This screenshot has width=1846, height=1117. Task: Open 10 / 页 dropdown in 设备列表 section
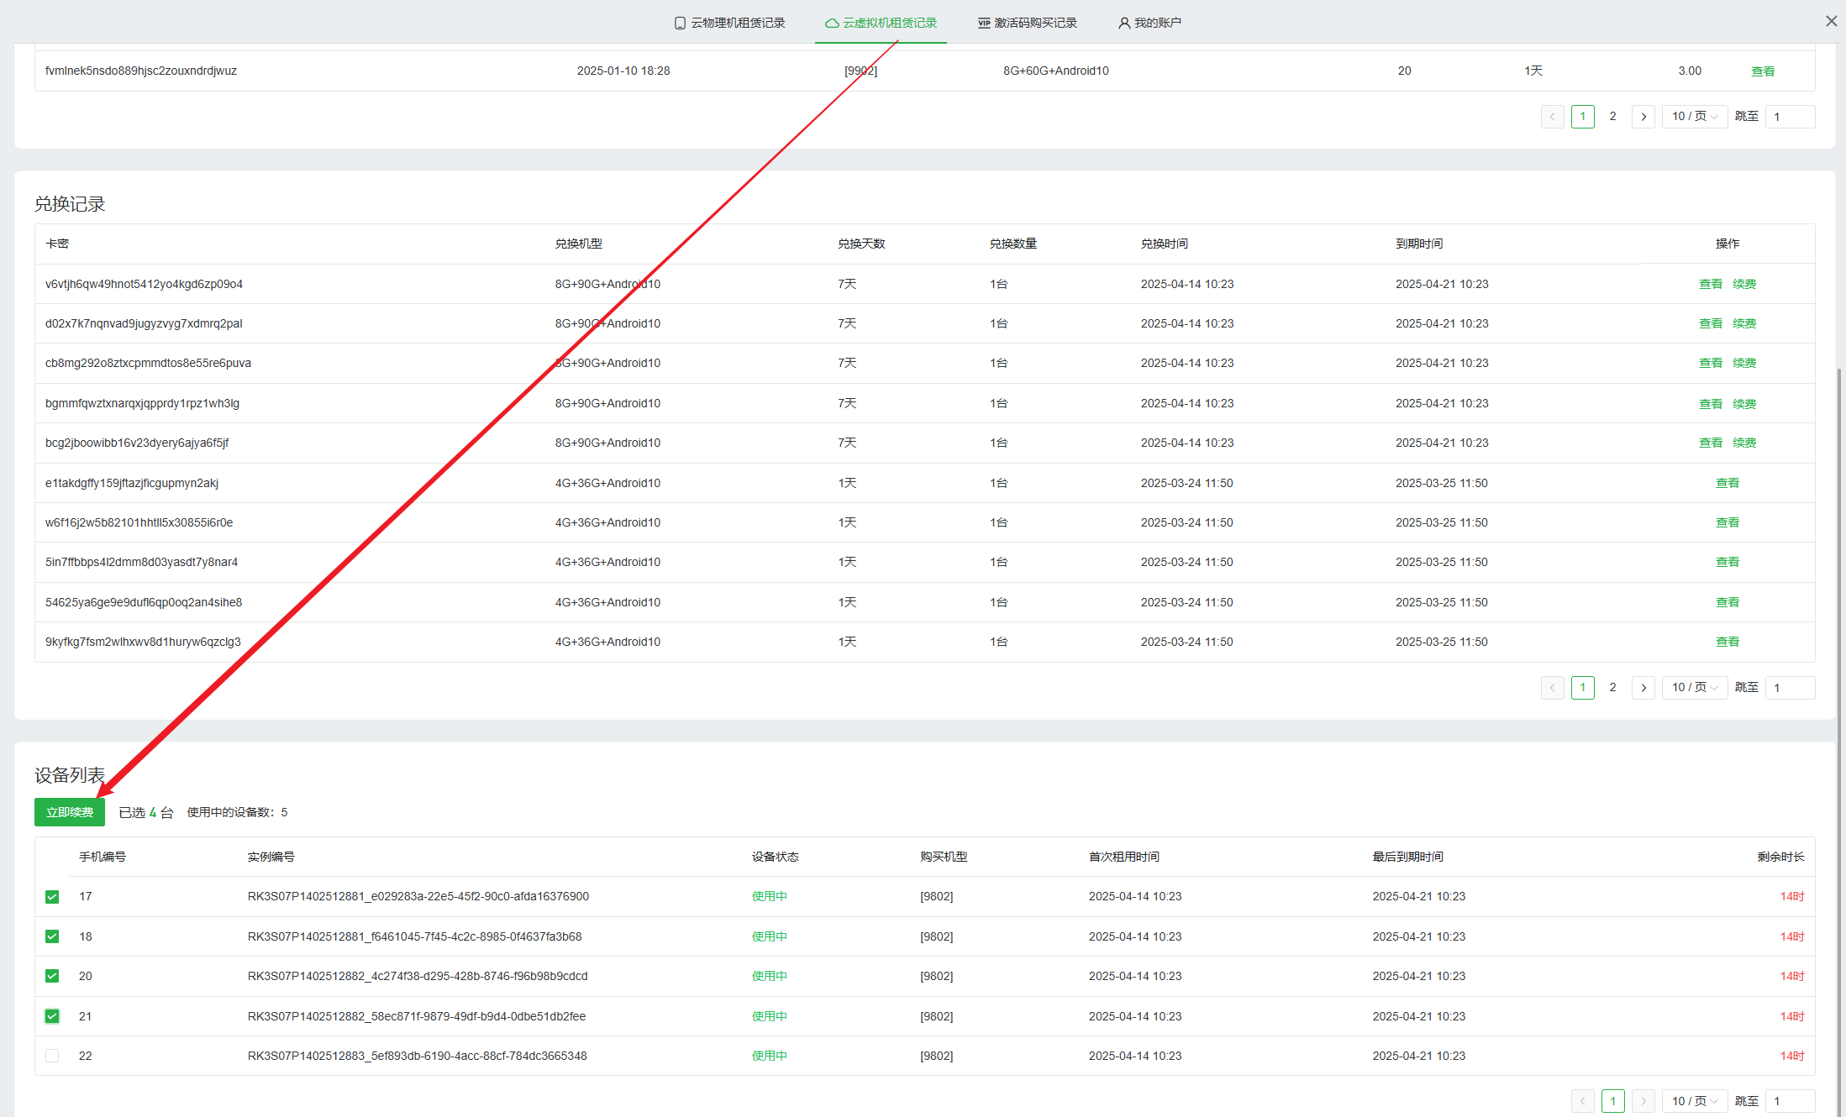(1694, 1101)
